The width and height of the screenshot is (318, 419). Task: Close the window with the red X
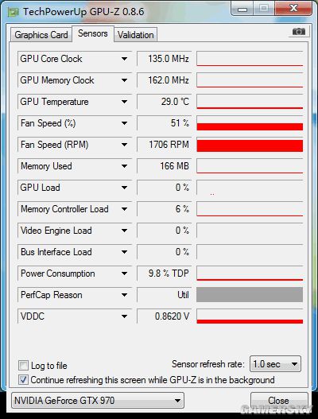(293, 9)
